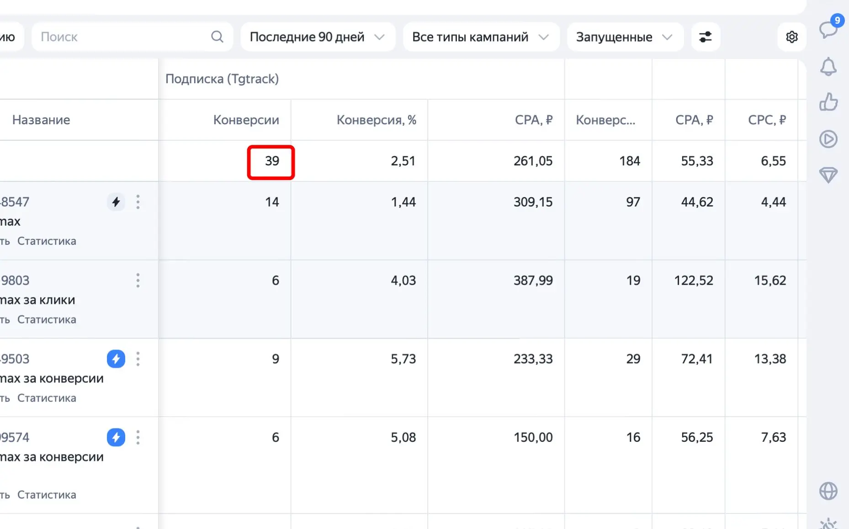Click the total CPA value 261,05
The height and width of the screenshot is (529, 849).
pyautogui.click(x=533, y=161)
